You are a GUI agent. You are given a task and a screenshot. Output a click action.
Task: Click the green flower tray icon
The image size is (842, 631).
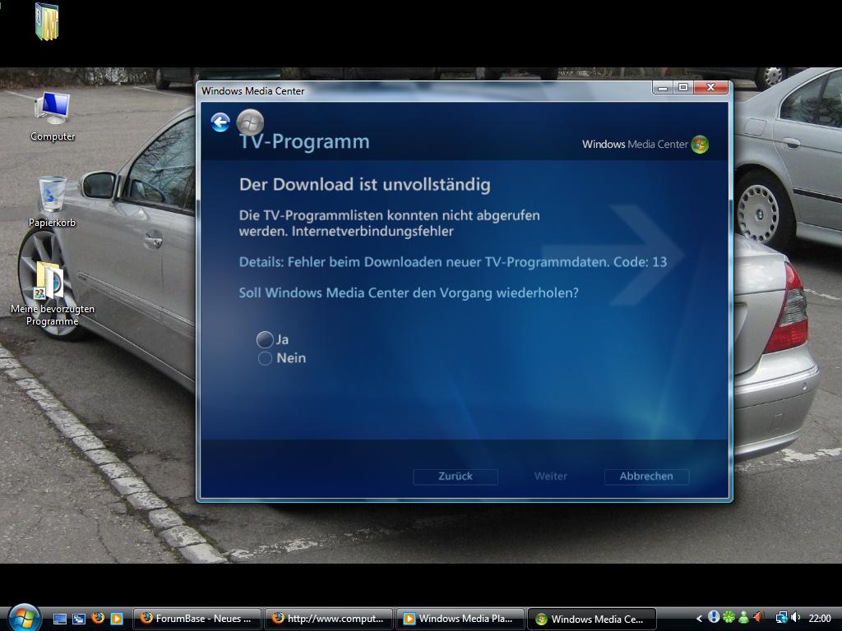coord(729,618)
